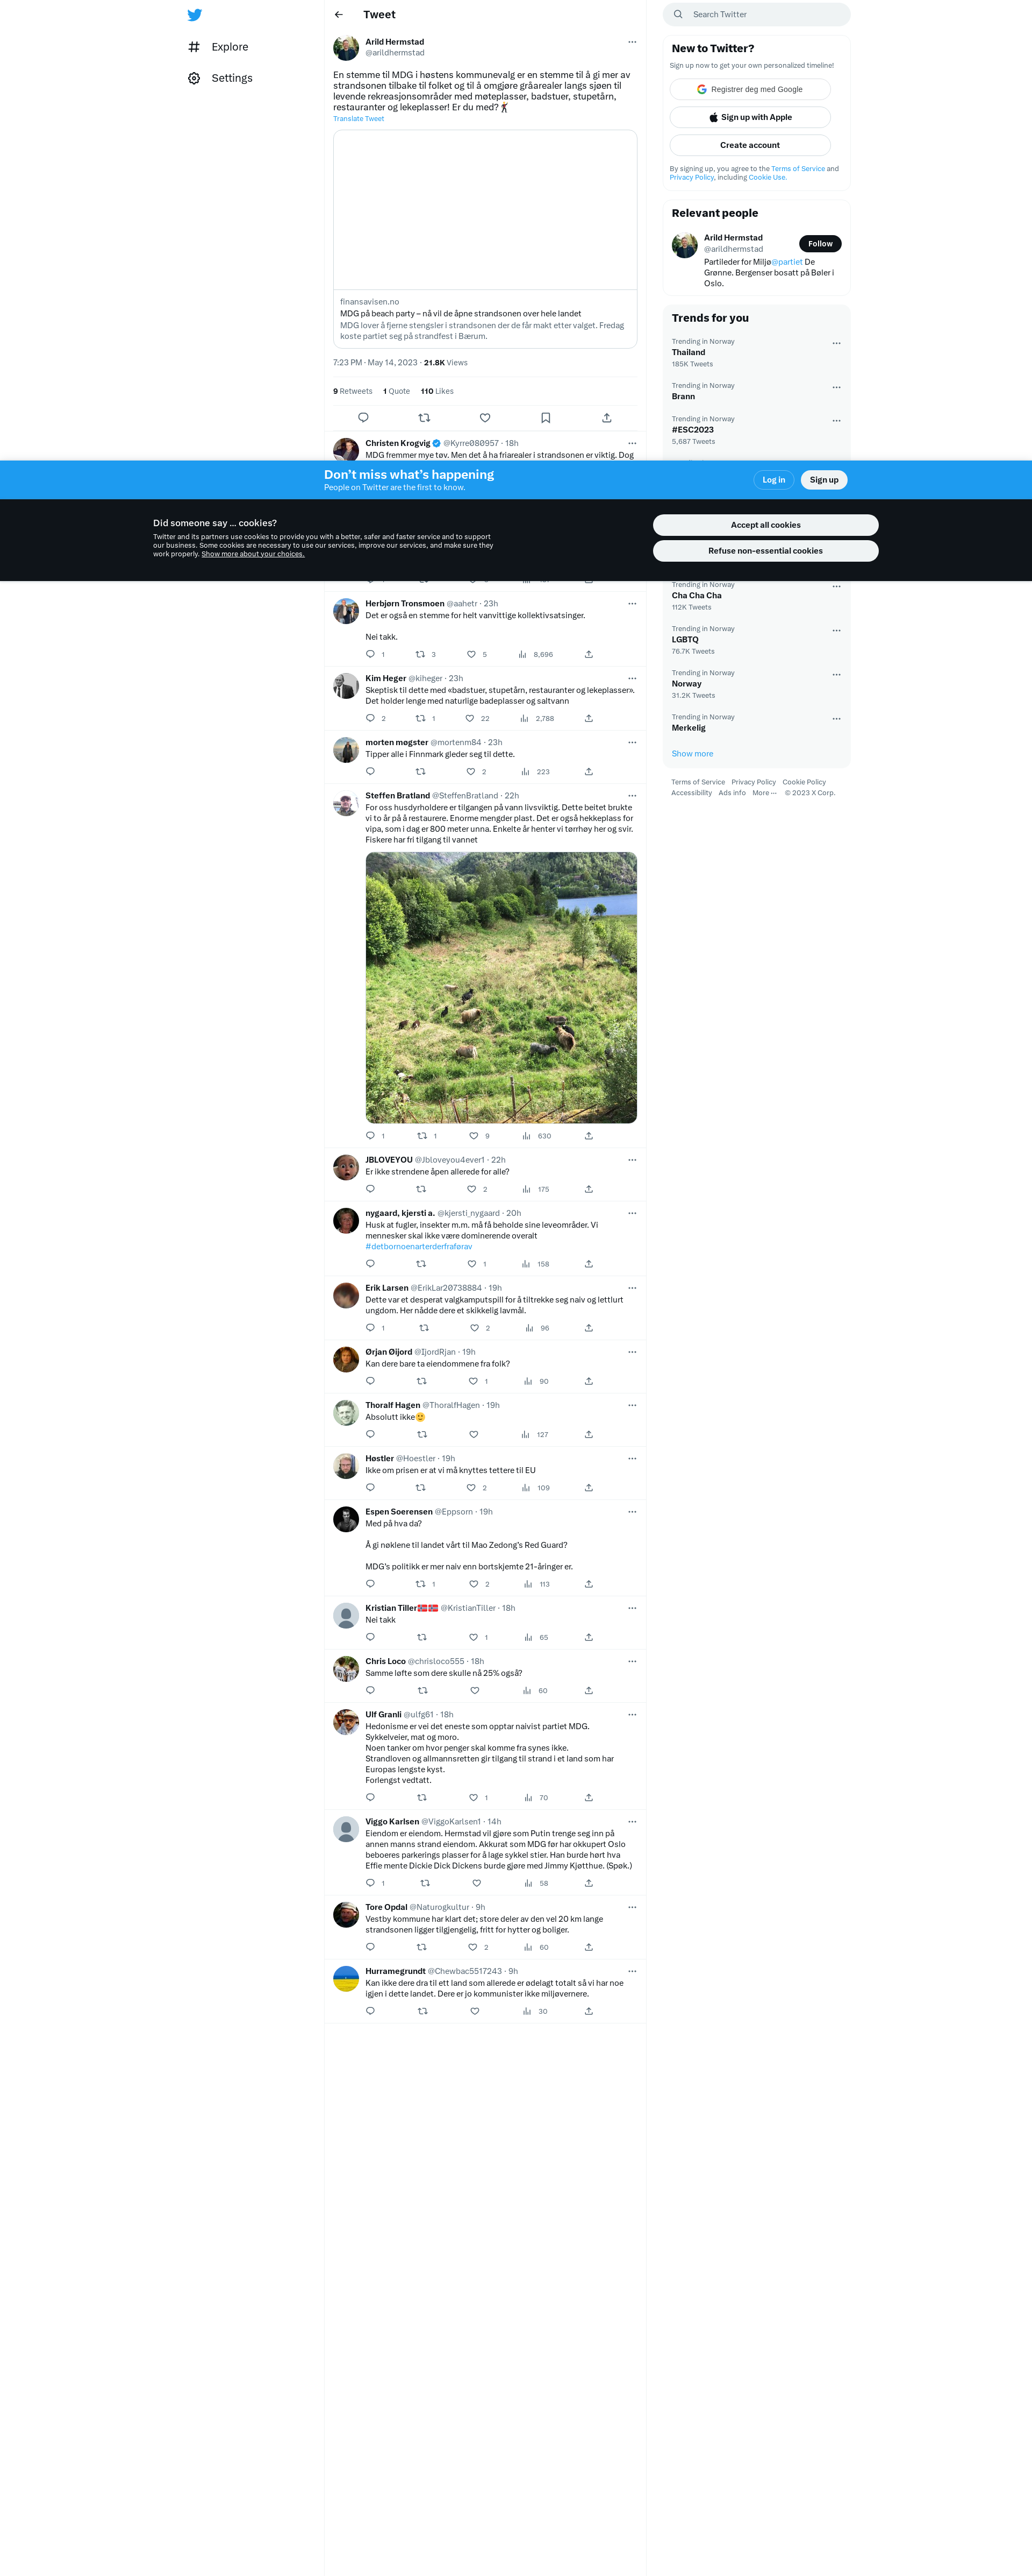Like Kim Heger's reply
Viewport: 1032px width, 2576px height.
(x=470, y=718)
